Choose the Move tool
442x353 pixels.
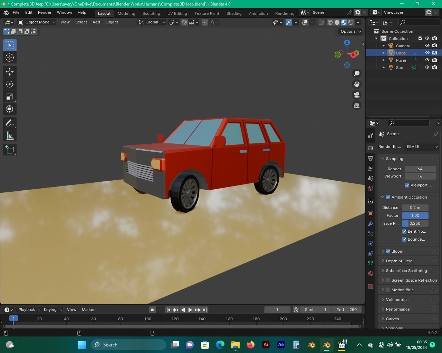pos(10,71)
